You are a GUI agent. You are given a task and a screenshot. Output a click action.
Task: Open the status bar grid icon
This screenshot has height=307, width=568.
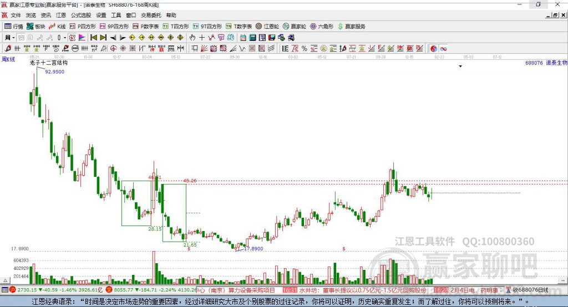pos(4,290)
